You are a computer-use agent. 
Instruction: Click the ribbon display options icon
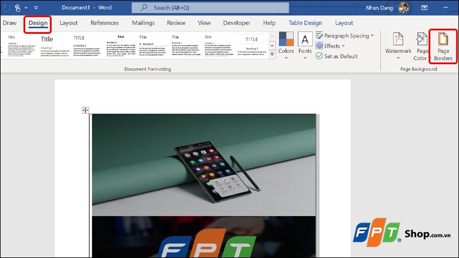(425, 8)
